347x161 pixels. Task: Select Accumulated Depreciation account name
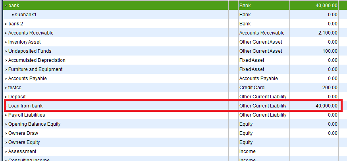point(37,60)
